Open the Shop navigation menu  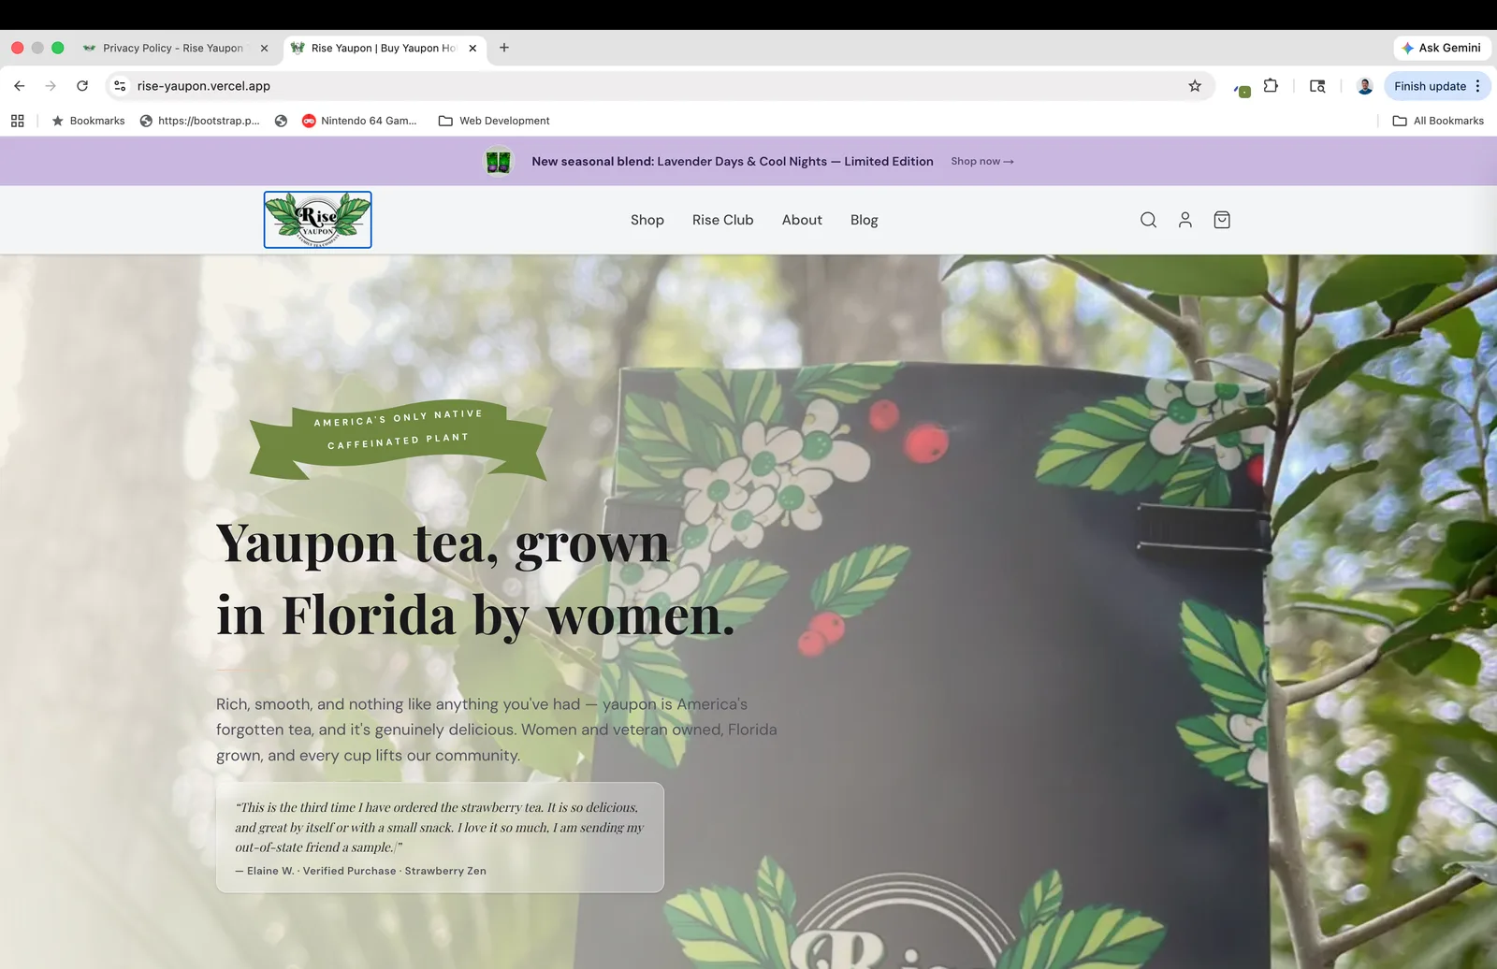pos(647,220)
